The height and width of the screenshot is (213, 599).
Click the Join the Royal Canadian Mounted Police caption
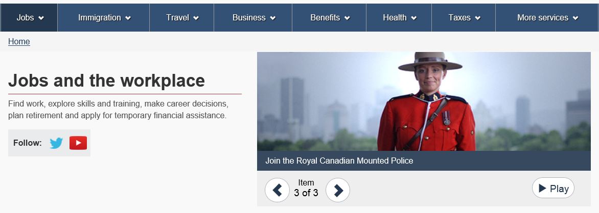(x=339, y=161)
